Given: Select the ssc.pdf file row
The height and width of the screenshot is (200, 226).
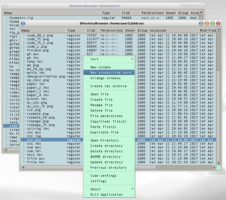Looking at the screenshot, I should coord(34,140).
